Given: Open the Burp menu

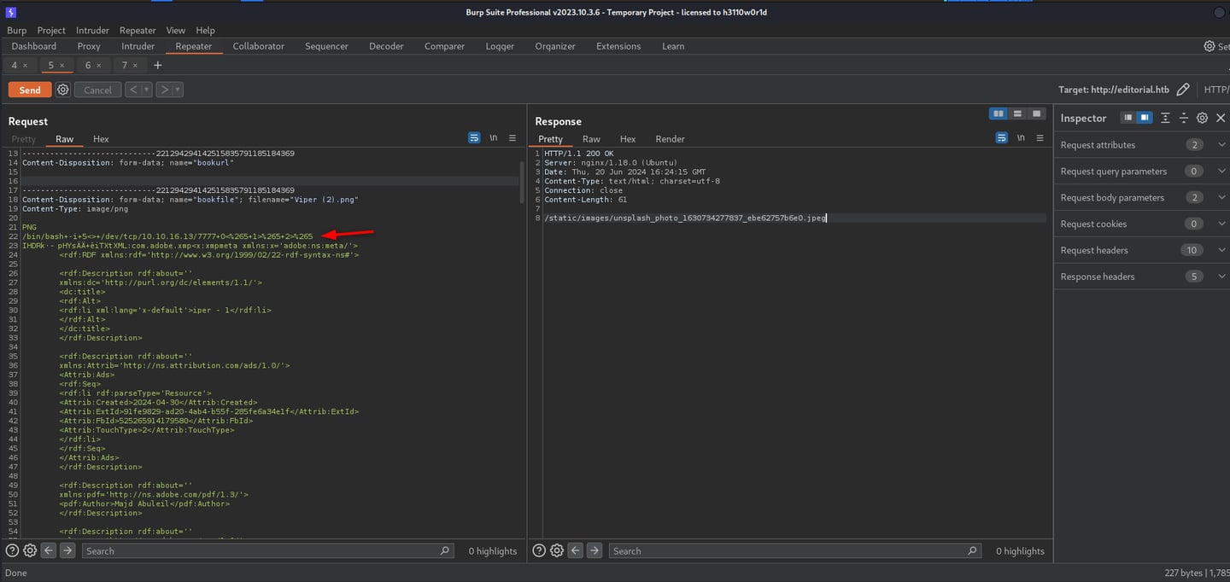Looking at the screenshot, I should pos(16,30).
